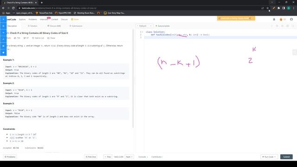The width and height of the screenshot is (297, 167).
Task: Click the bottom blue sidebar stop icon
Action: (x=3, y=52)
